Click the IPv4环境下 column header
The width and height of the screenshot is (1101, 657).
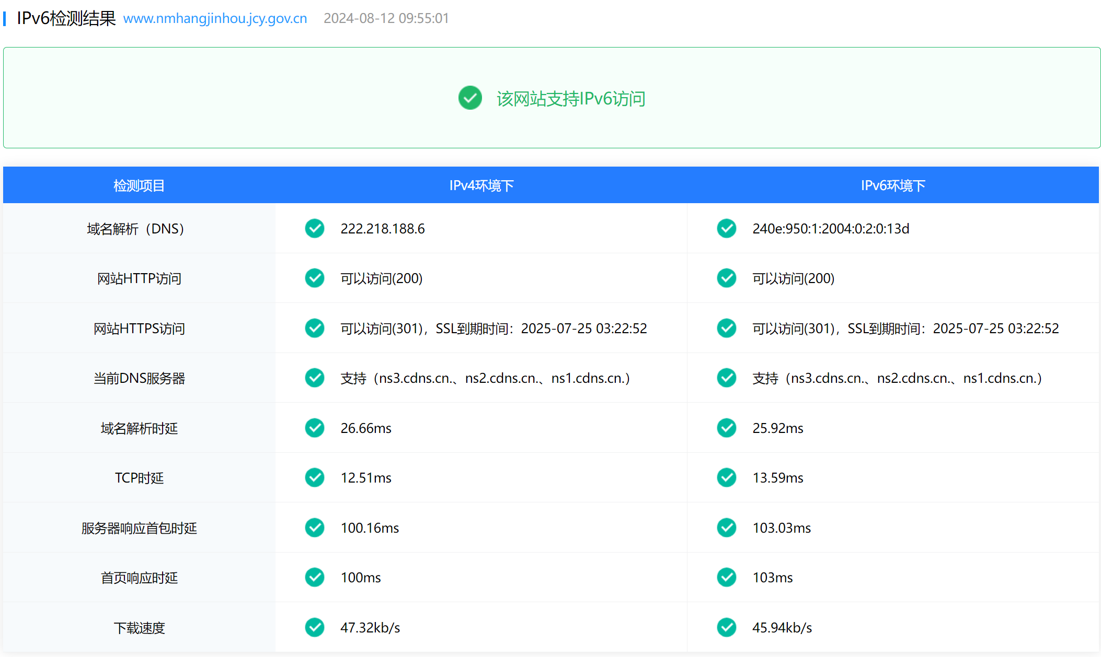(481, 185)
